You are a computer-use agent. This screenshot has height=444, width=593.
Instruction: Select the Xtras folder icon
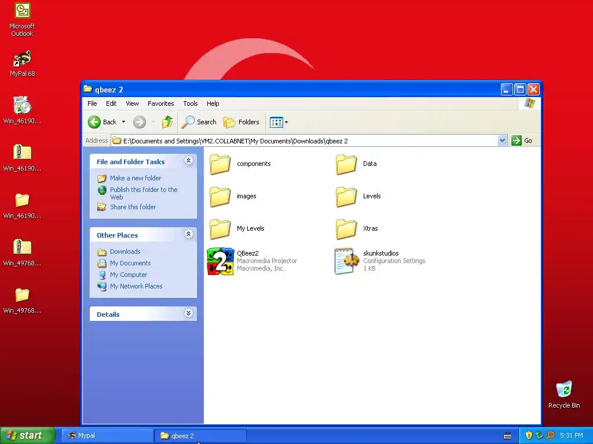[x=346, y=229]
